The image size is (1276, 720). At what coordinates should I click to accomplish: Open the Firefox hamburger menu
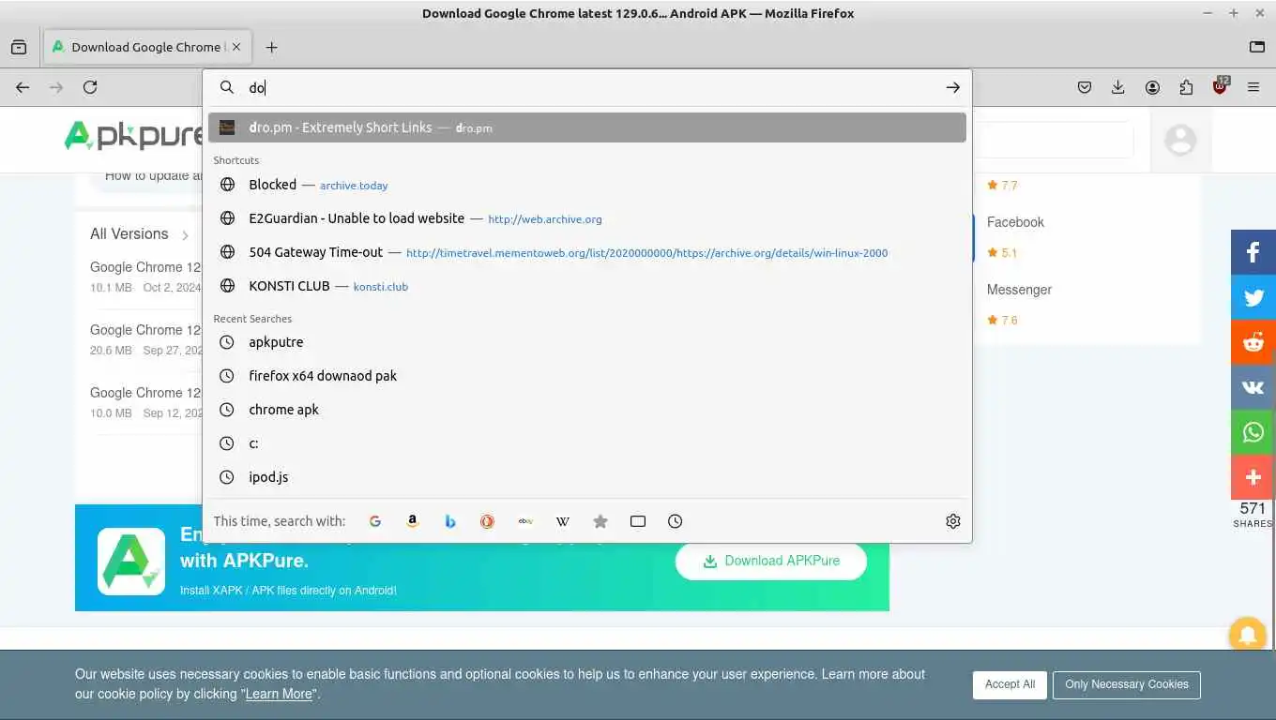point(1253,87)
